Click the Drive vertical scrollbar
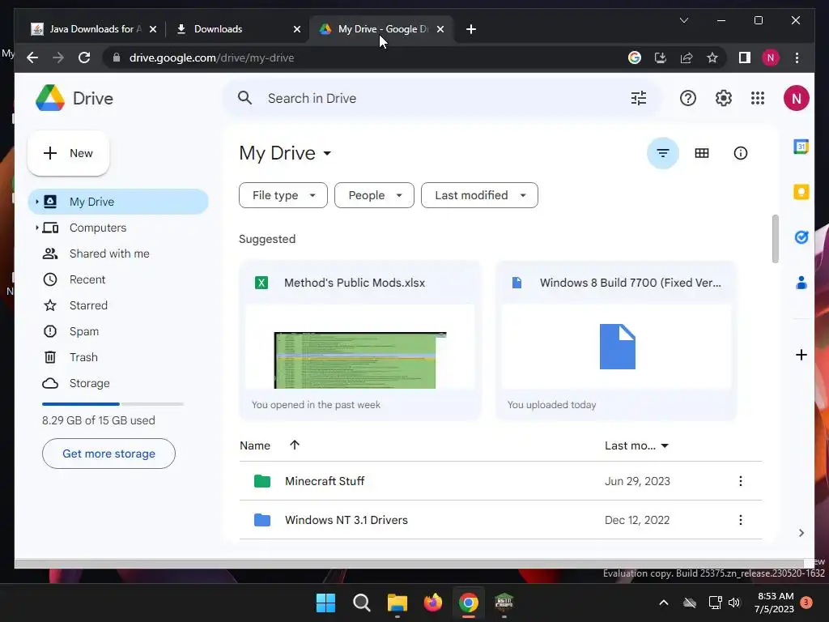The image size is (829, 622). click(x=775, y=239)
